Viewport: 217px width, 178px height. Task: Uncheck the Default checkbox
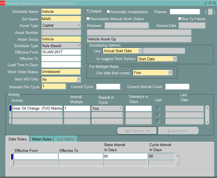tap(88, 11)
